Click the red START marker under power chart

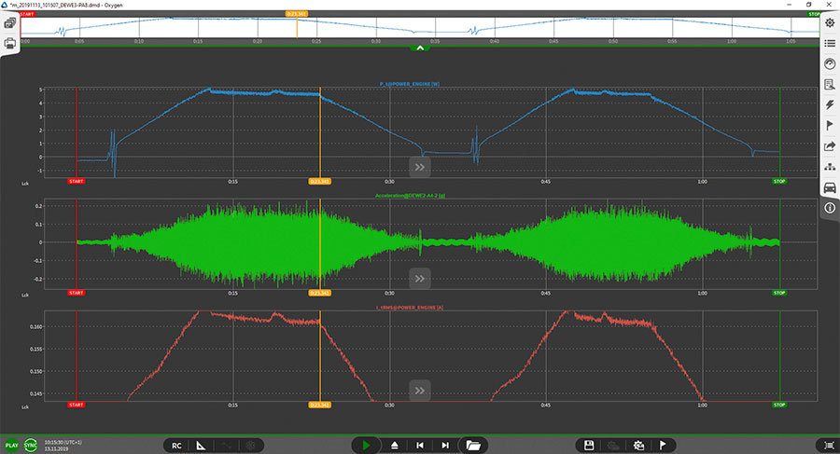(77, 182)
